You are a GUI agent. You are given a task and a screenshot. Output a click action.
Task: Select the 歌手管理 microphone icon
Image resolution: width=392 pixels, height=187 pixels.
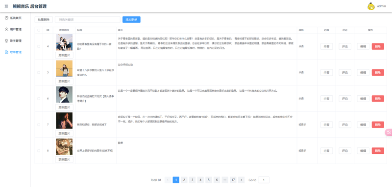coord(6,41)
